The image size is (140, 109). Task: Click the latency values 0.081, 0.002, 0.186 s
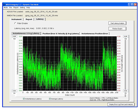(45, 28)
